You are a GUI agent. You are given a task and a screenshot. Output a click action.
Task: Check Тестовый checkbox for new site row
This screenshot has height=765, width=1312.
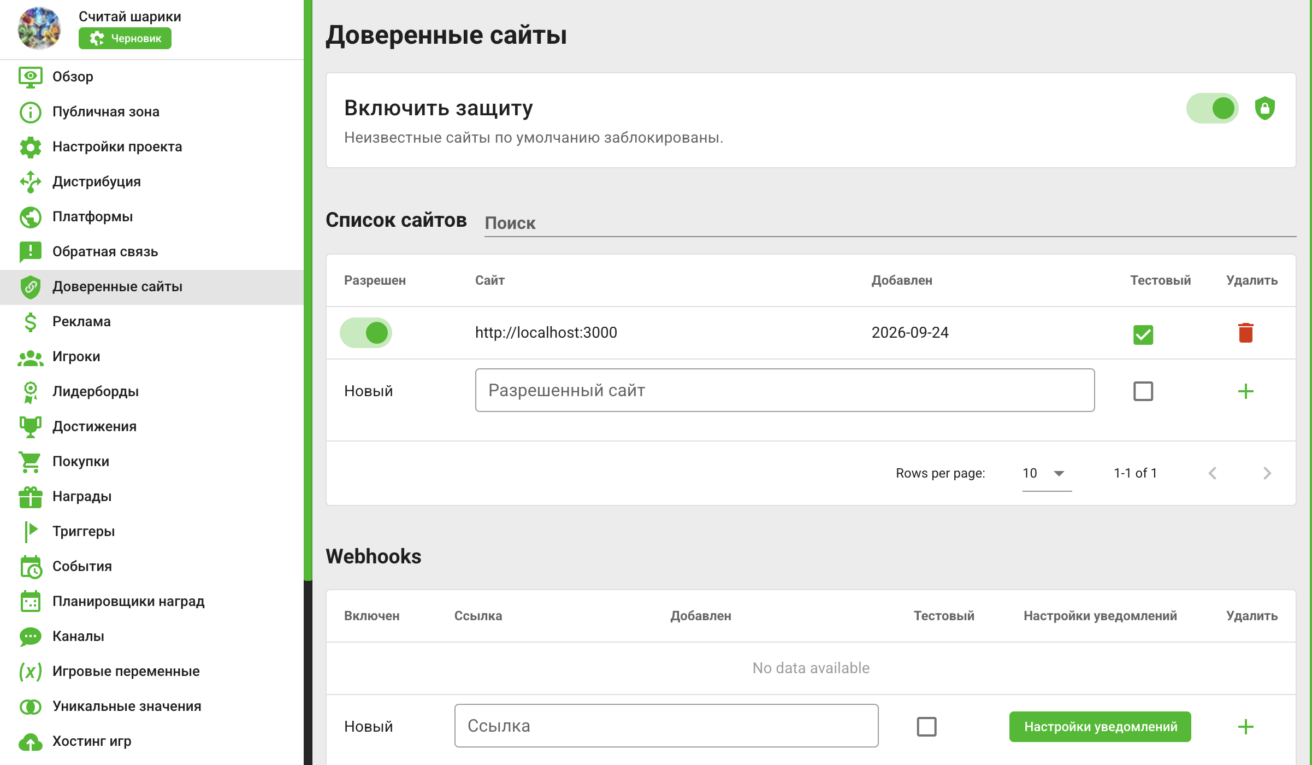1143,391
